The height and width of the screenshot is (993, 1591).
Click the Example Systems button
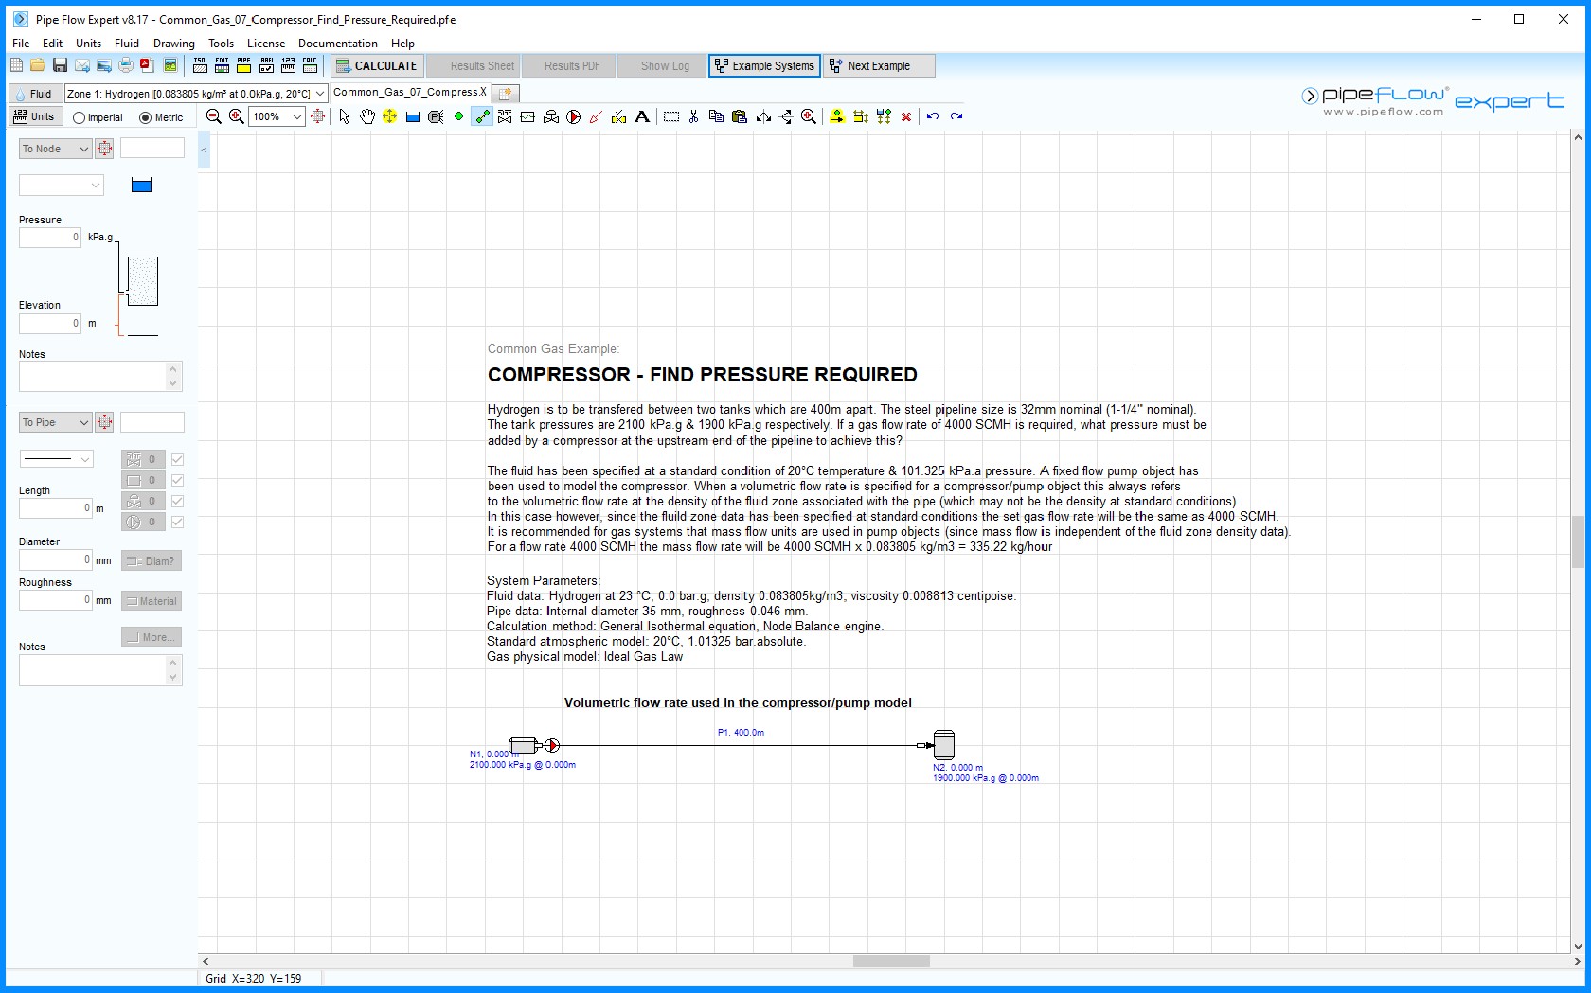[x=764, y=65]
